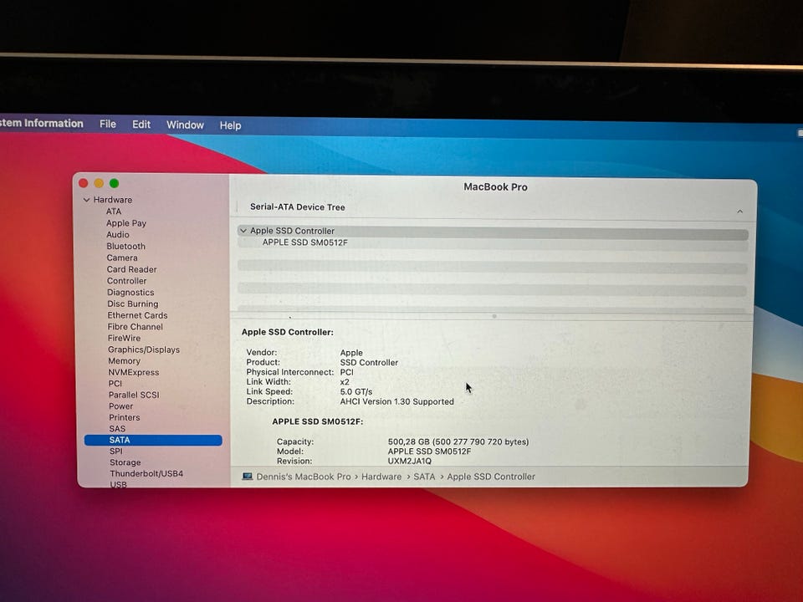Click the pane splitter handle dot
Image resolution: width=803 pixels, height=602 pixels.
click(x=494, y=316)
